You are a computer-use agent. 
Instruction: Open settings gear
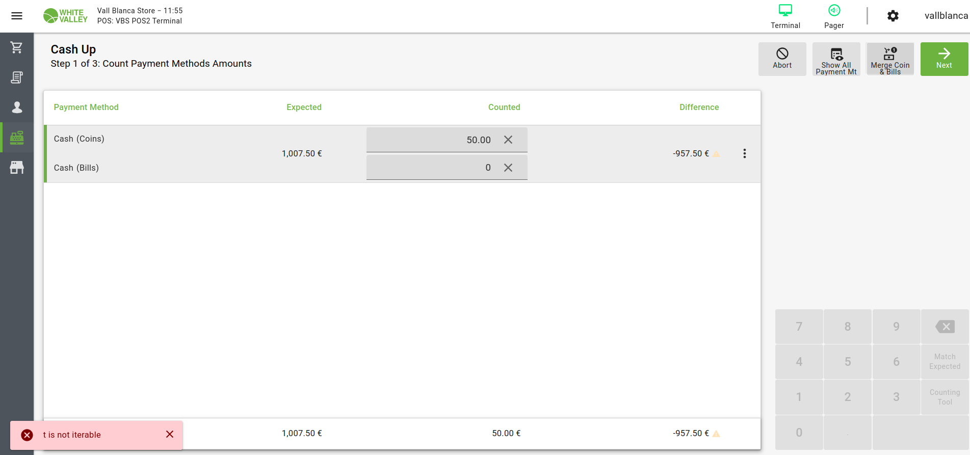click(x=893, y=16)
